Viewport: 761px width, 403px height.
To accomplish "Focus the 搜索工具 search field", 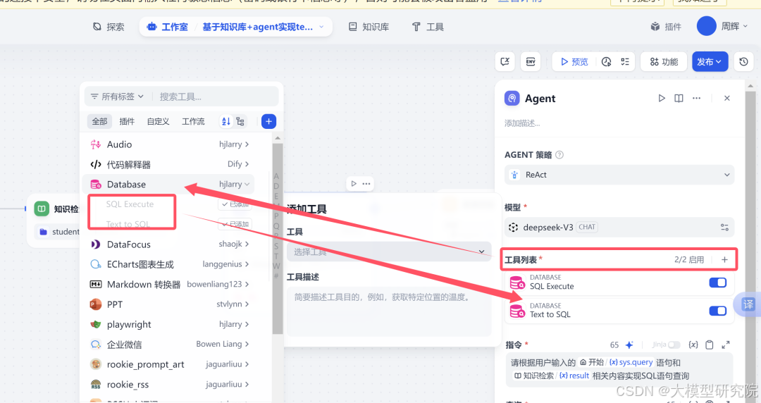I will point(216,97).
